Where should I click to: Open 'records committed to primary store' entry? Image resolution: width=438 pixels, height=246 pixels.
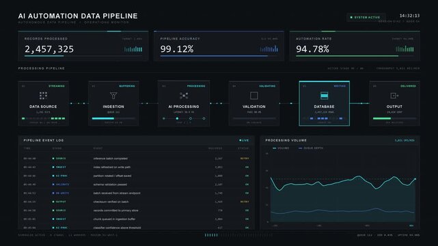136,210
